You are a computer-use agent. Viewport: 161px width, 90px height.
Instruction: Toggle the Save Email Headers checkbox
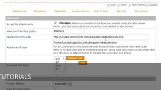56,89
